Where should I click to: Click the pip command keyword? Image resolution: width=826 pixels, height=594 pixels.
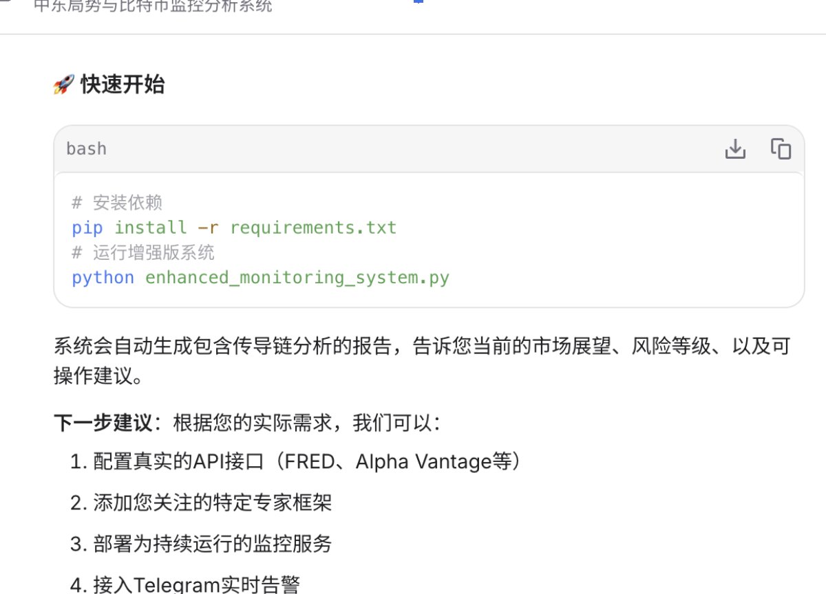pyautogui.click(x=87, y=228)
